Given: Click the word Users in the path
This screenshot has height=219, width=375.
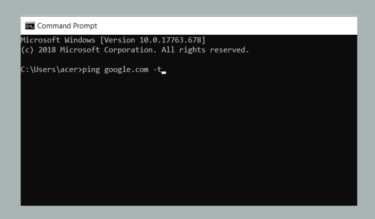Looking at the screenshot, I should point(45,70).
